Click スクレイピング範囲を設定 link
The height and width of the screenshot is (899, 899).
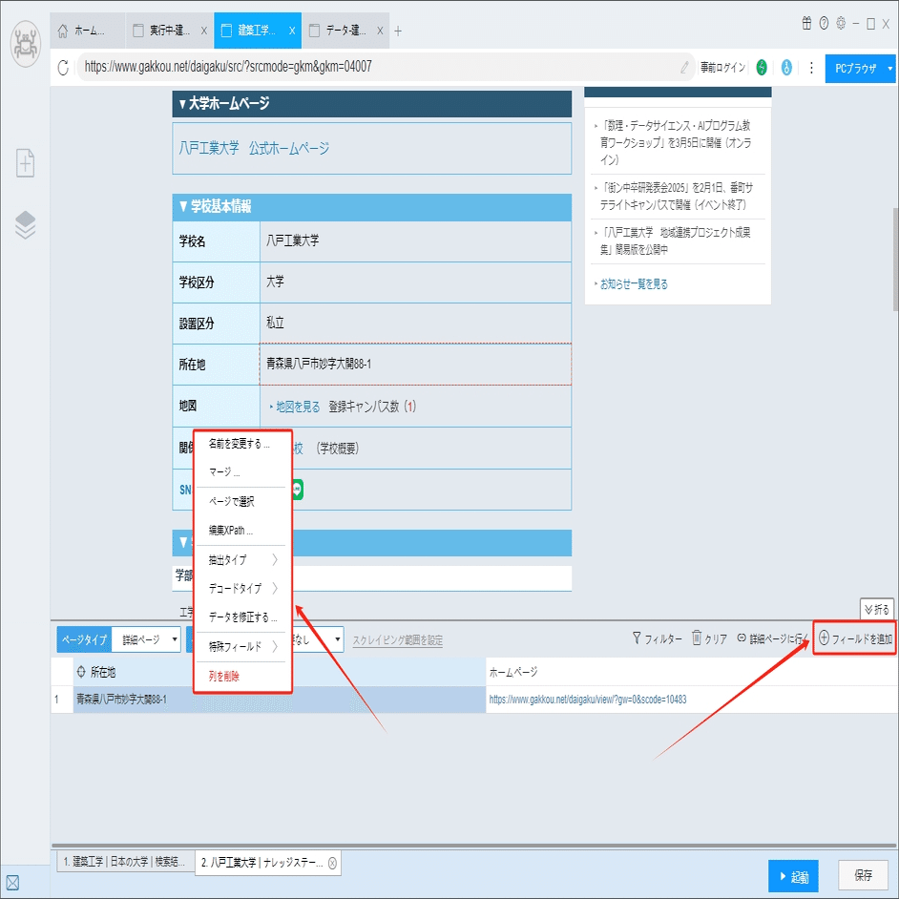point(397,639)
